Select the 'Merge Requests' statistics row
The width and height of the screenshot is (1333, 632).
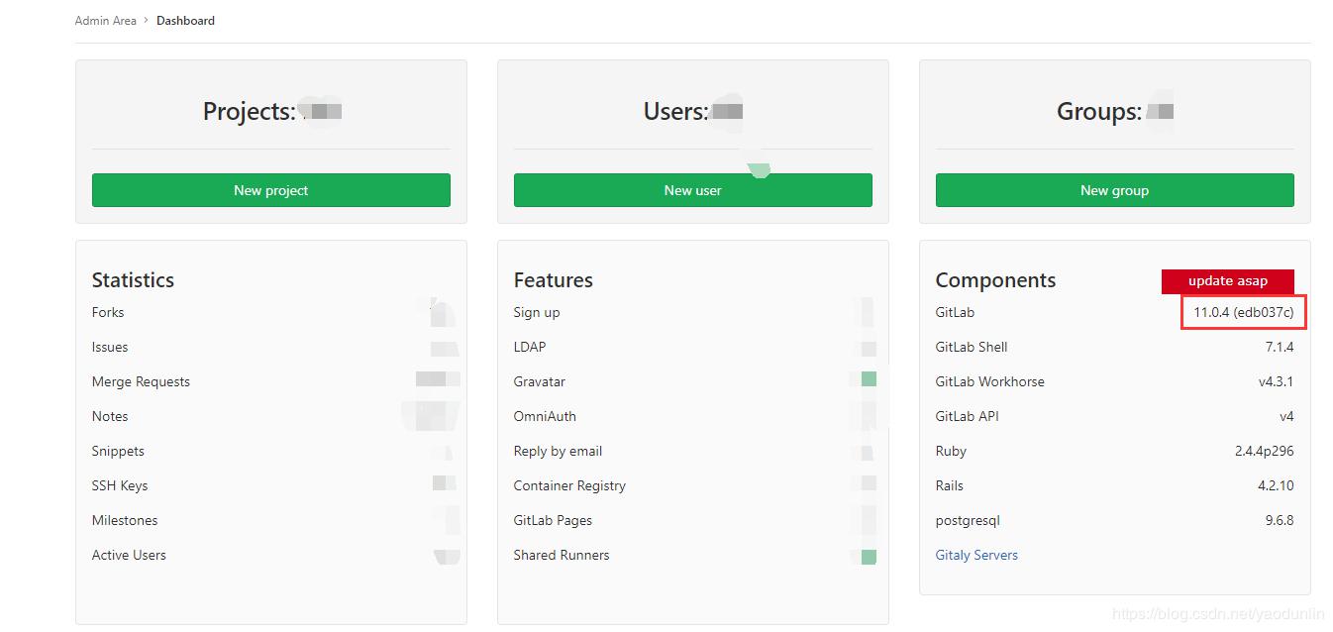(270, 381)
